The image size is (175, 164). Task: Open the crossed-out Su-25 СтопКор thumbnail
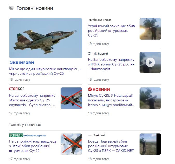(x=71, y=98)
